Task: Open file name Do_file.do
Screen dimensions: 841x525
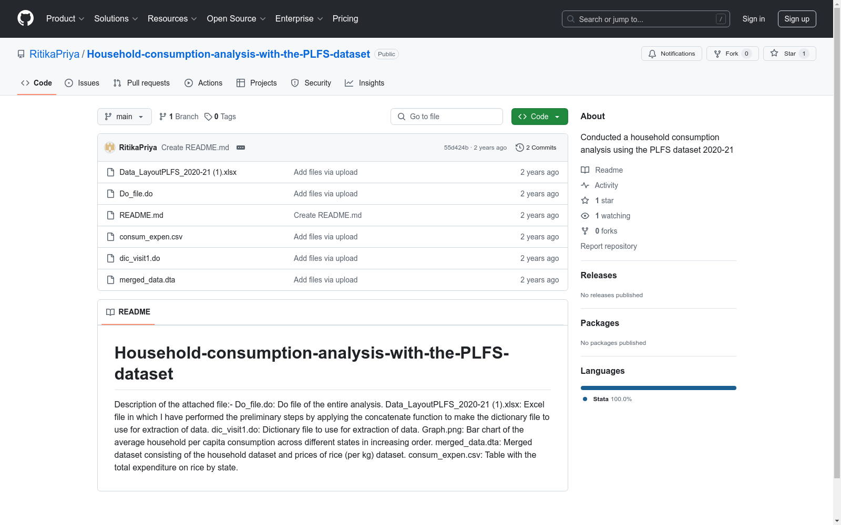Action: [136, 194]
